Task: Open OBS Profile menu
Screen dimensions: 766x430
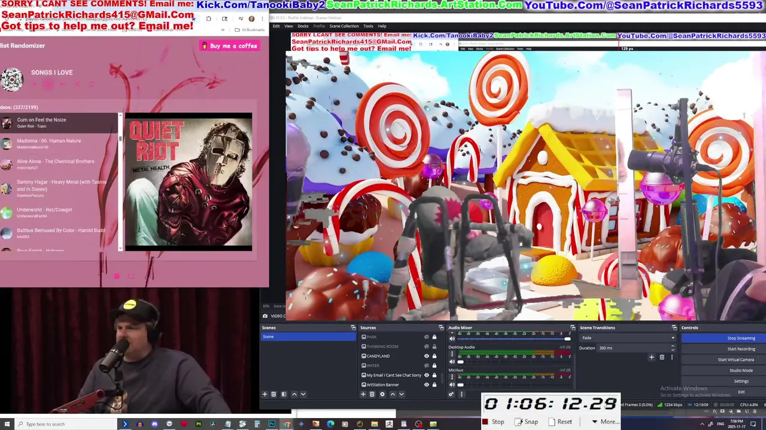Action: pyautogui.click(x=319, y=26)
